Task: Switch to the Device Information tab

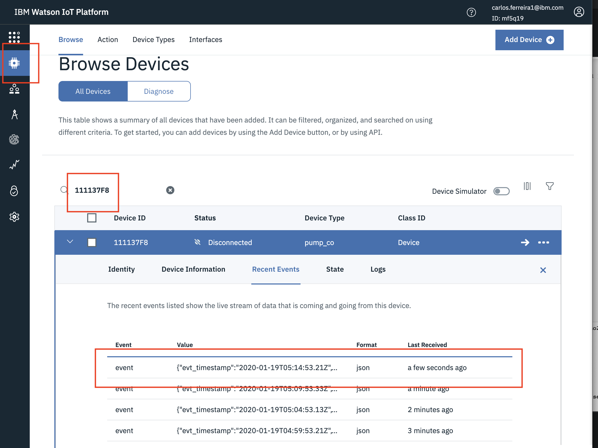Action: (x=193, y=269)
